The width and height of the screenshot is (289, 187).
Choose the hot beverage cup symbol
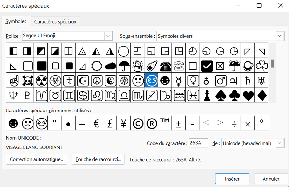tap(248, 66)
